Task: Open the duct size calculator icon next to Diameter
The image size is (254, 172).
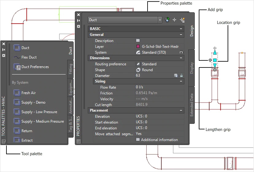Action: click(x=176, y=76)
